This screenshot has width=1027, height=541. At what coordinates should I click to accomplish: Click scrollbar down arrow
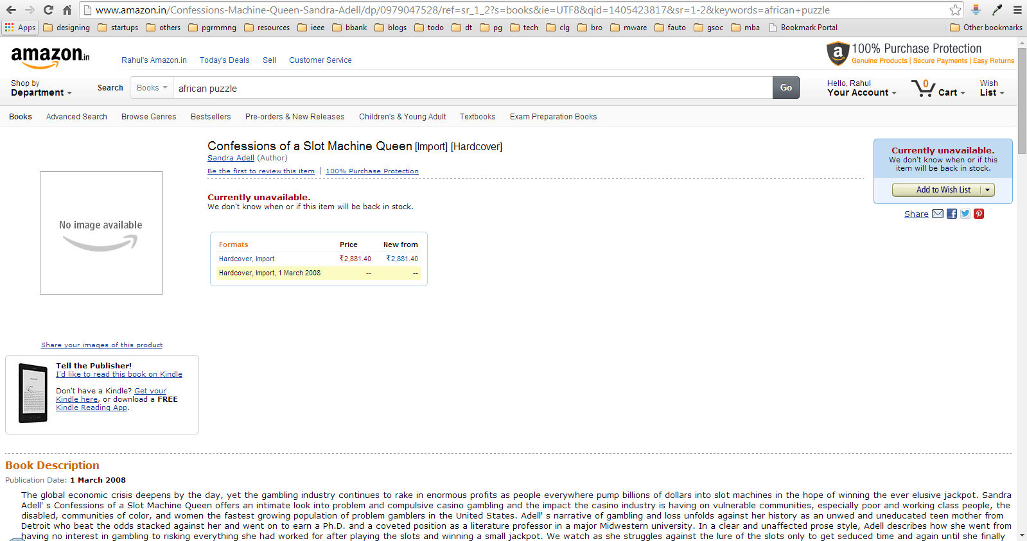point(1022,536)
